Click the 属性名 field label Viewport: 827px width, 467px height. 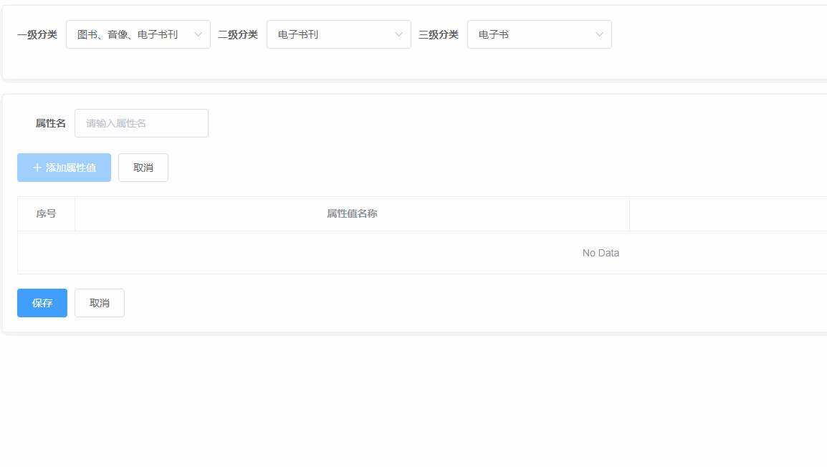(x=51, y=122)
